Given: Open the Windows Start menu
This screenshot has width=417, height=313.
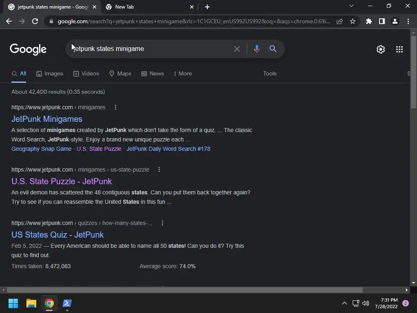Looking at the screenshot, I should pyautogui.click(x=13, y=303).
